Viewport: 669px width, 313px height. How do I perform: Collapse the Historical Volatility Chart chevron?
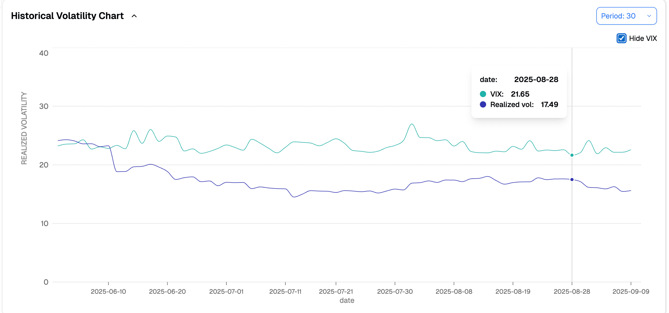(134, 16)
